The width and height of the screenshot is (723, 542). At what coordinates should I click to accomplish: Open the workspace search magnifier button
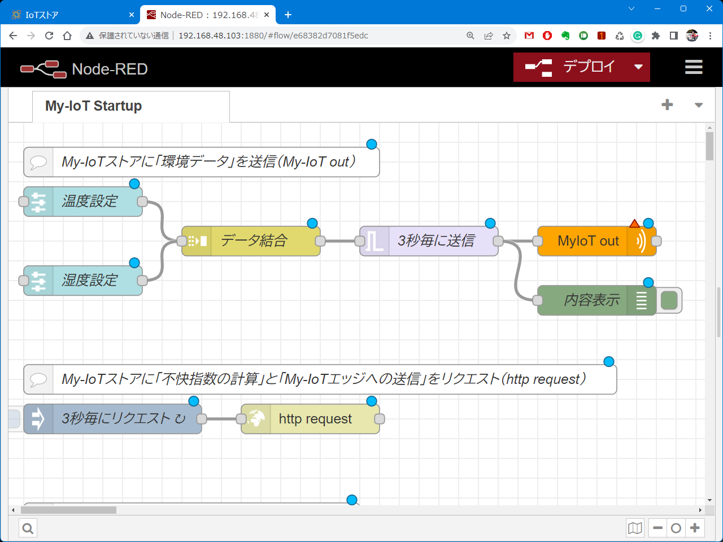[x=28, y=528]
